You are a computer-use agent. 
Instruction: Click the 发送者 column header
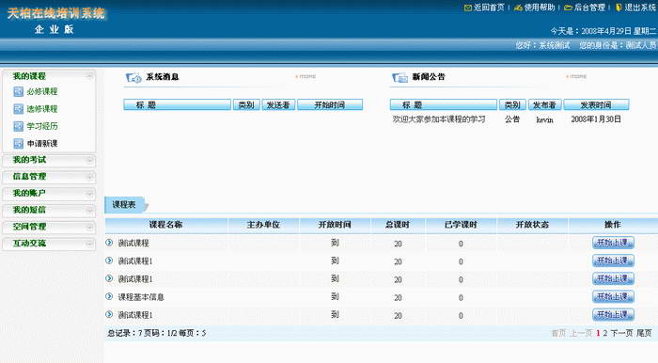point(278,105)
